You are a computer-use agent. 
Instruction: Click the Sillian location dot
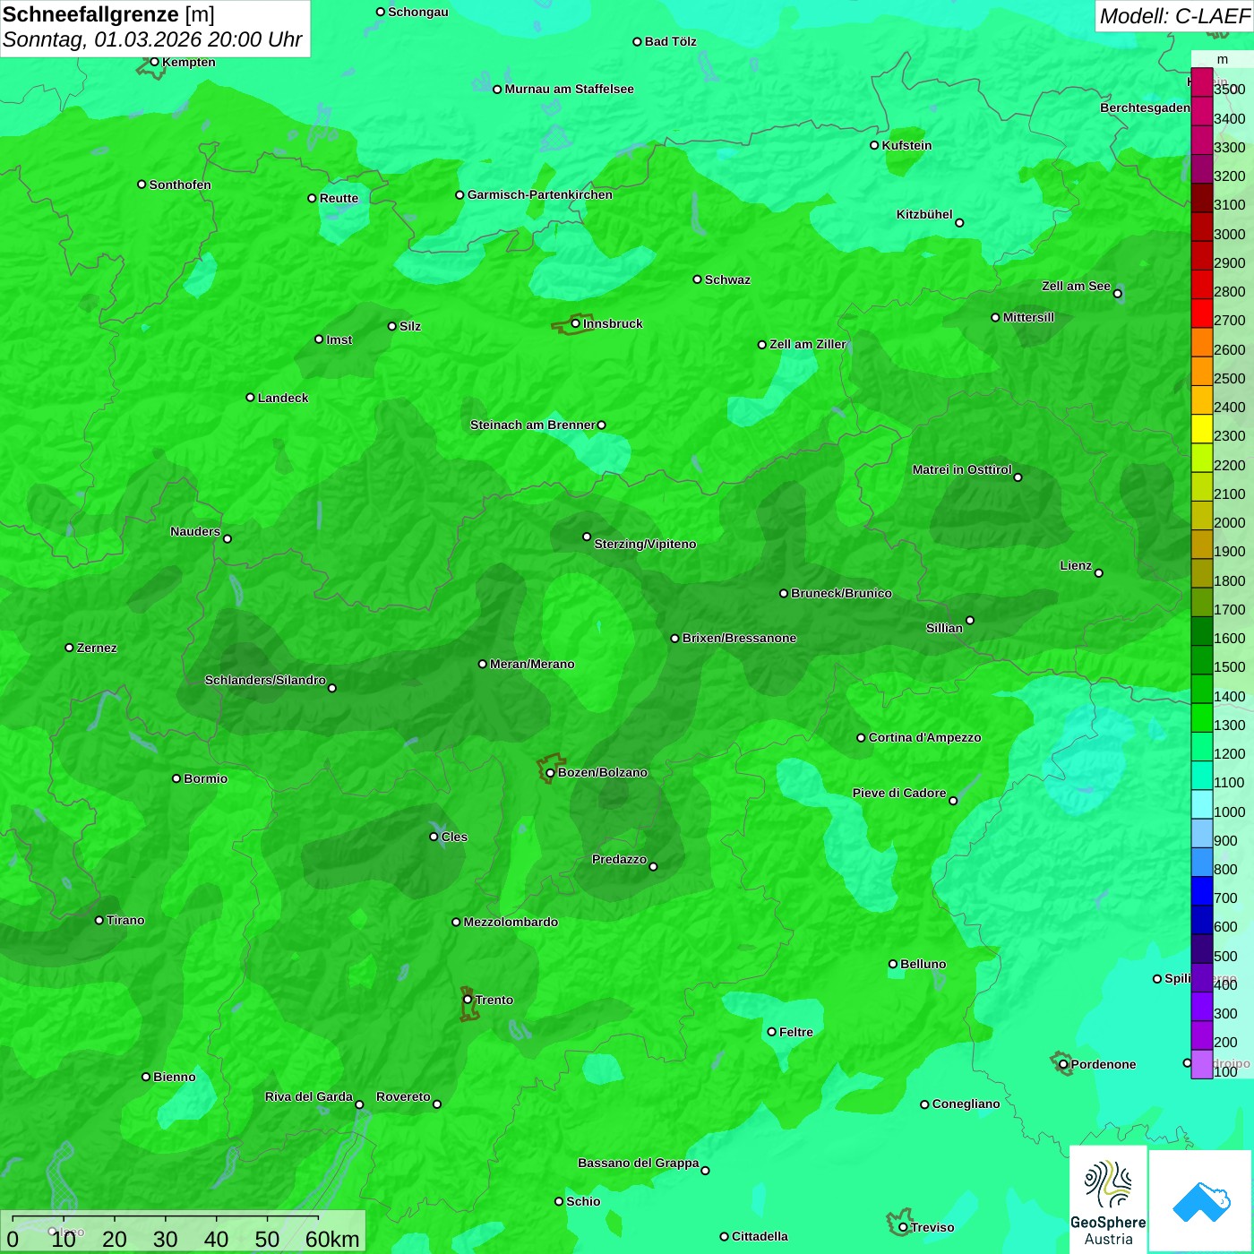[970, 620]
